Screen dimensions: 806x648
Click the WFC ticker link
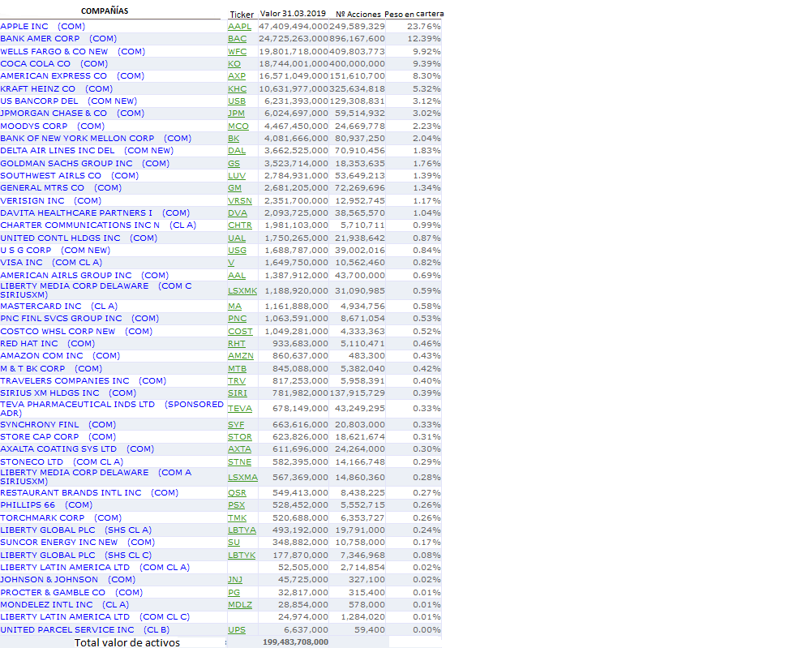237,51
